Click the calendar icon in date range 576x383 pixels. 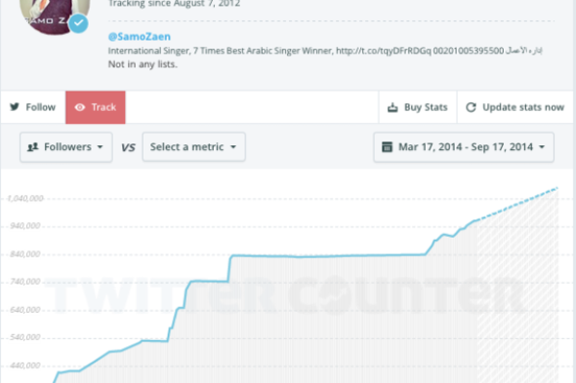(387, 147)
